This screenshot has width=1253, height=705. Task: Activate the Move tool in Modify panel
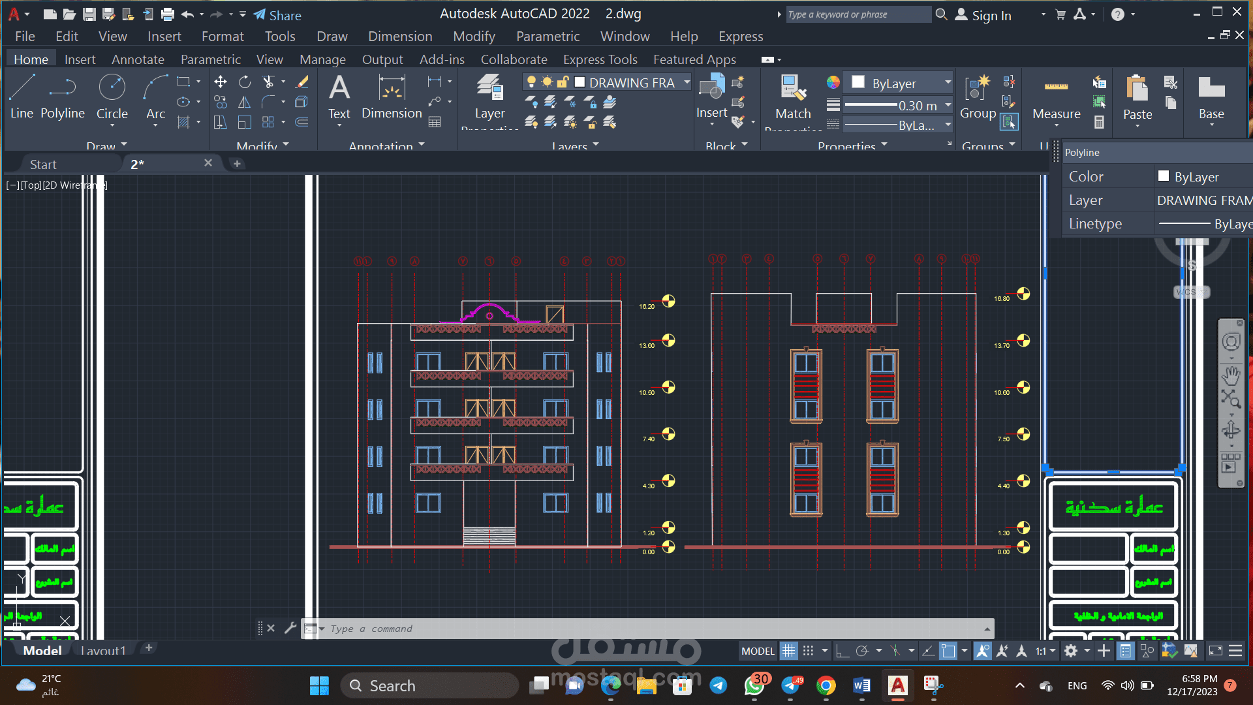pos(221,82)
